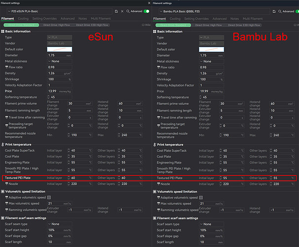The width and height of the screenshot is (299, 247).
Task: Select Direct Drive: E3D High Flow in eSUN window
Action: 92,25
